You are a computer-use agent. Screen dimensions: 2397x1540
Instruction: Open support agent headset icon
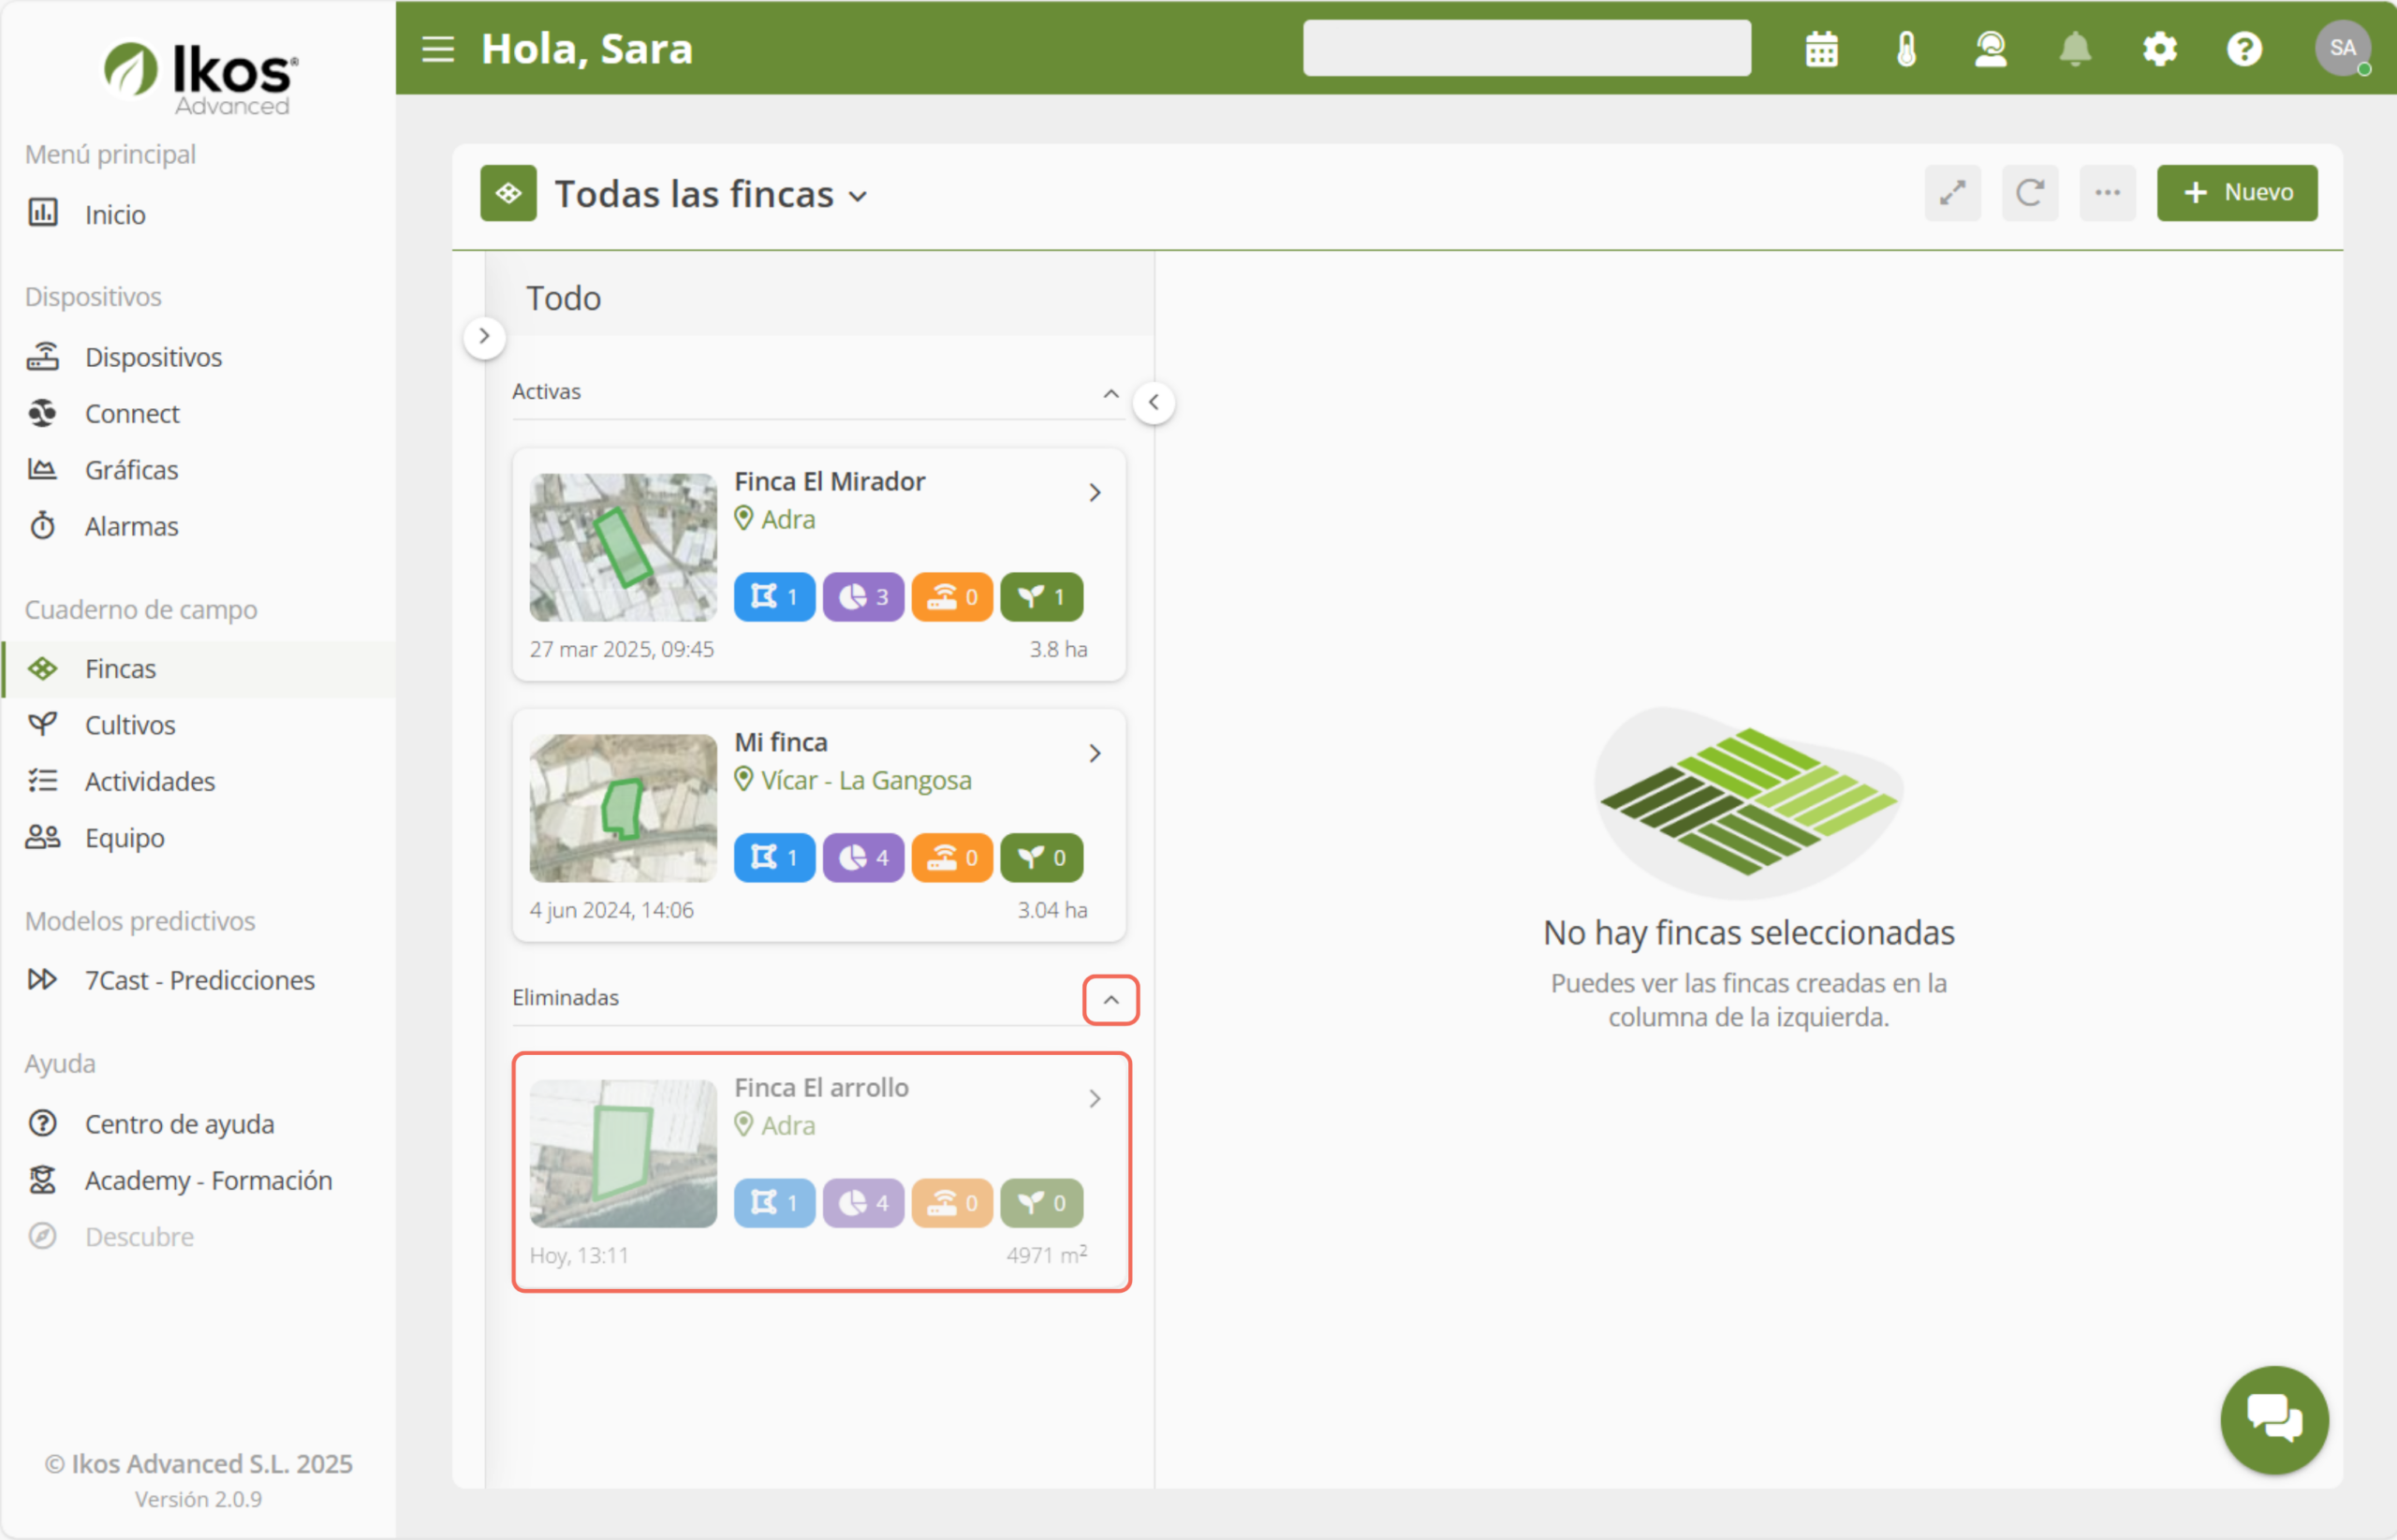coord(1990,49)
